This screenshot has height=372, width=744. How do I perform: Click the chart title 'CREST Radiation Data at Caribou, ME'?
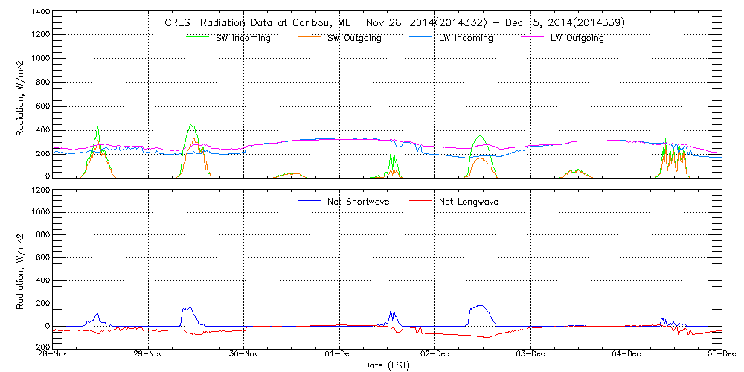pos(257,23)
